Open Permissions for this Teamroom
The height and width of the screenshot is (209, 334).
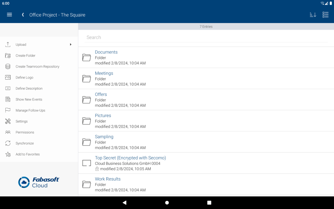[x=39, y=132]
